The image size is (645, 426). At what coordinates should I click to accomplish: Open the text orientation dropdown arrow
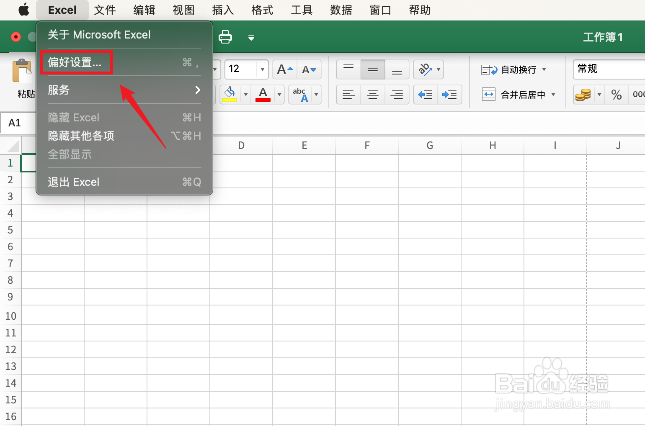tap(439, 69)
